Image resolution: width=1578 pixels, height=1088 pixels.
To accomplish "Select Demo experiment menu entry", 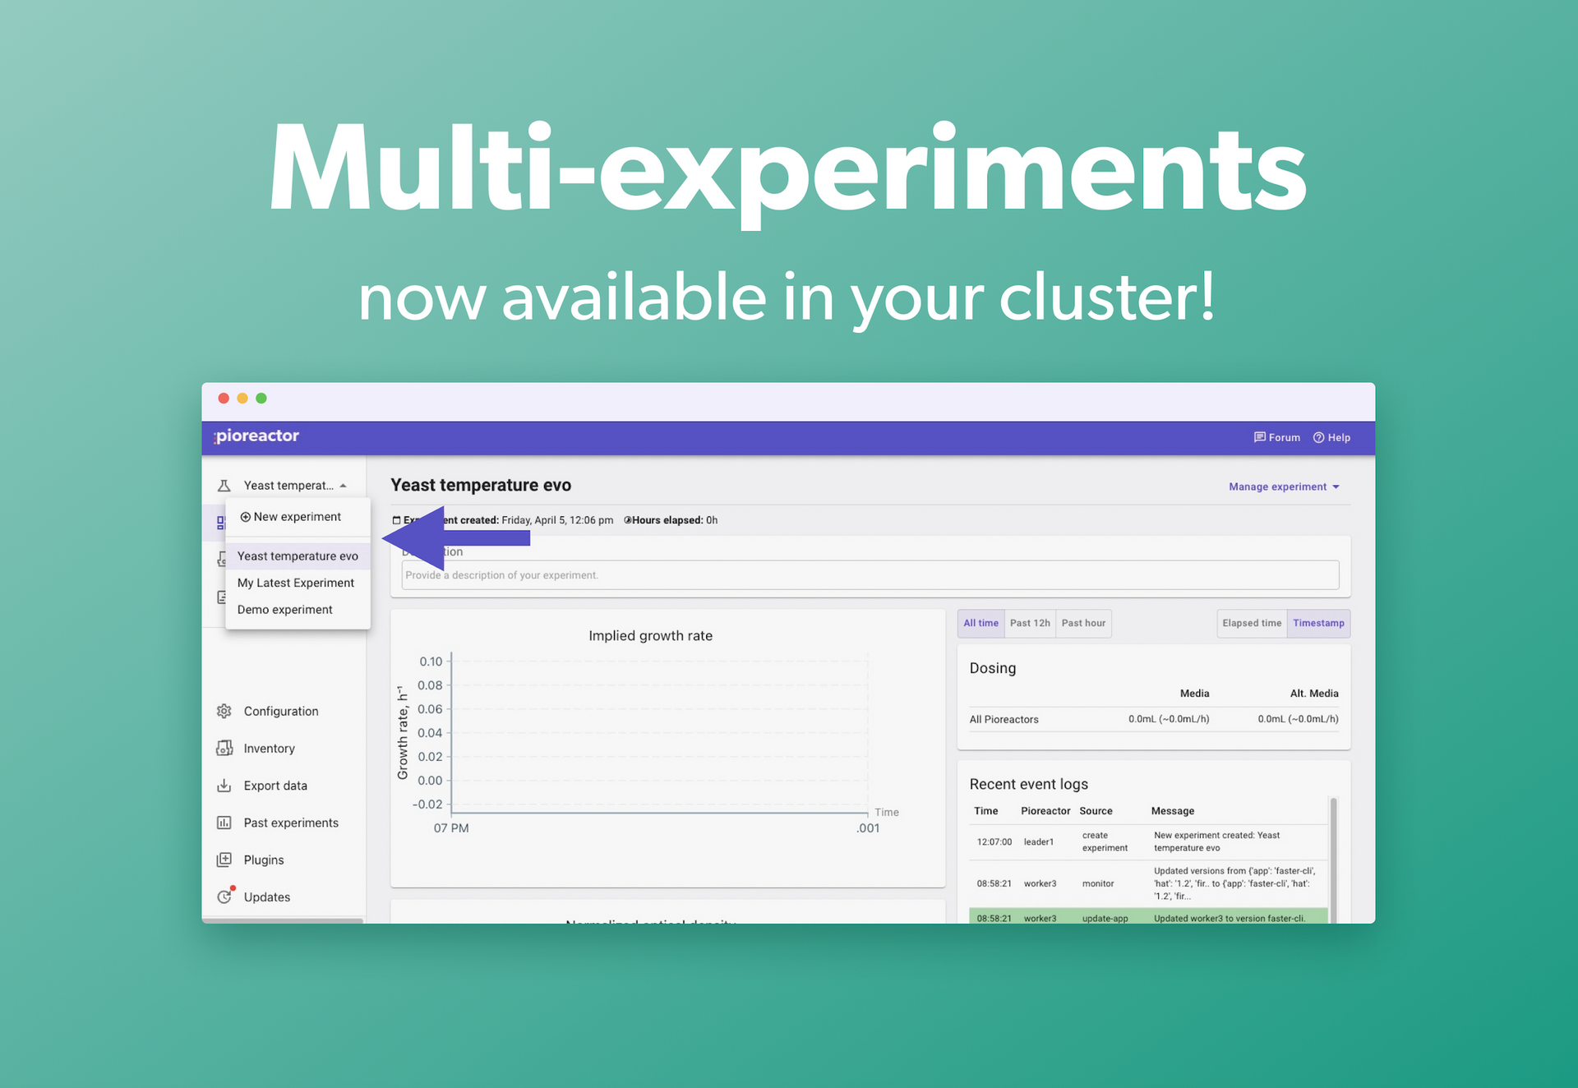I will coord(285,610).
